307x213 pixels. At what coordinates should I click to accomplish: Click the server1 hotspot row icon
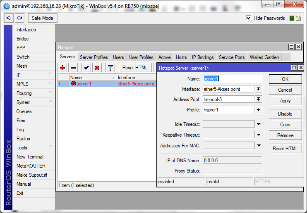(x=74, y=84)
